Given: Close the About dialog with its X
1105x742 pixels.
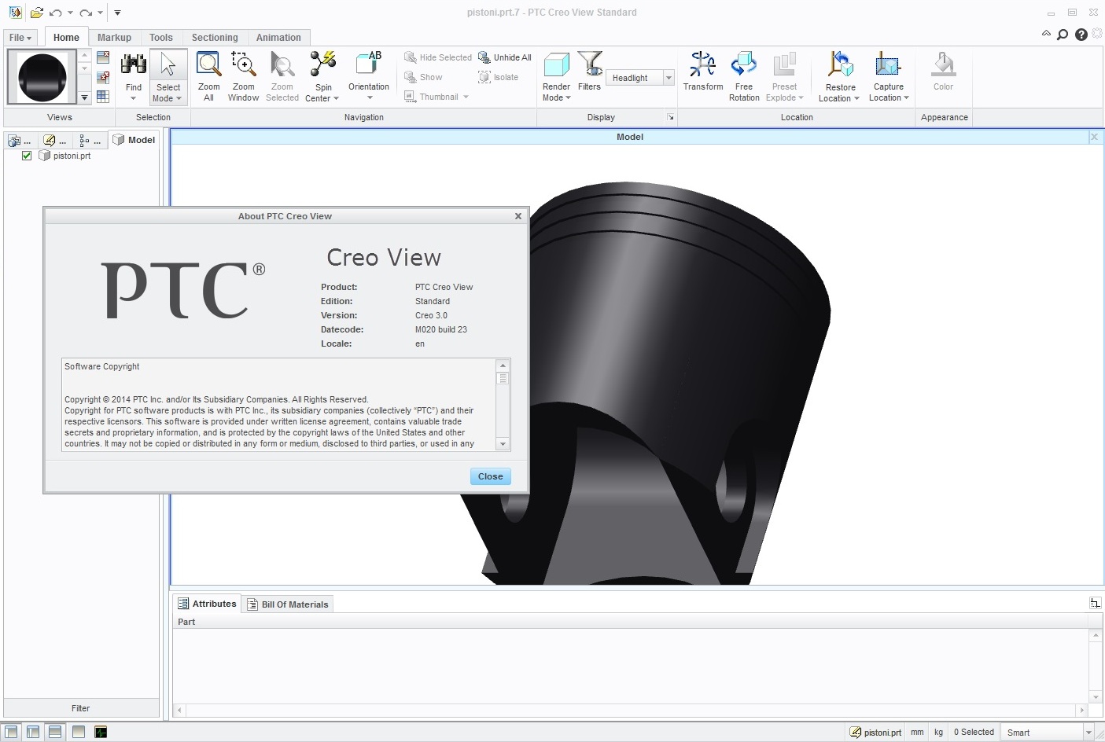Looking at the screenshot, I should click(x=518, y=216).
